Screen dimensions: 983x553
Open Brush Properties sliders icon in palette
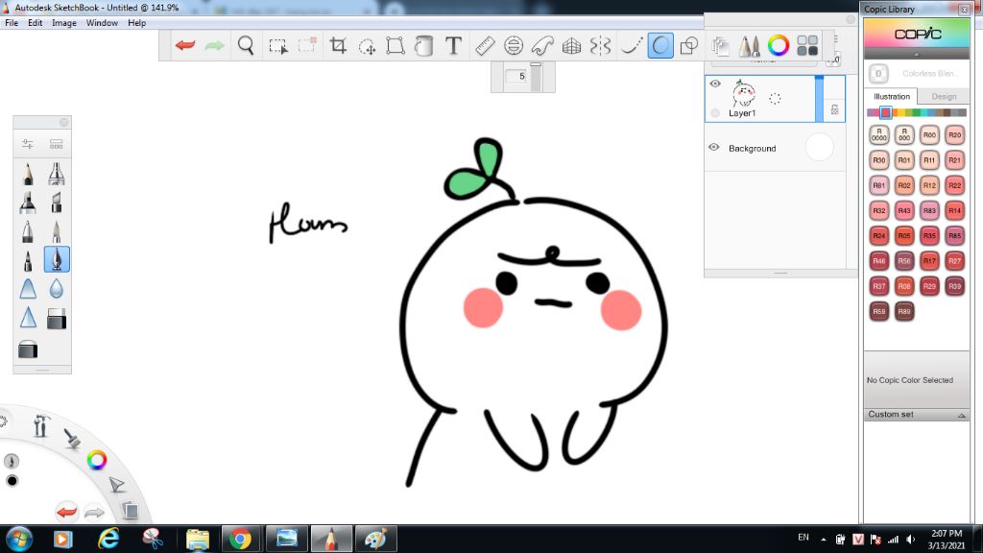(28, 144)
